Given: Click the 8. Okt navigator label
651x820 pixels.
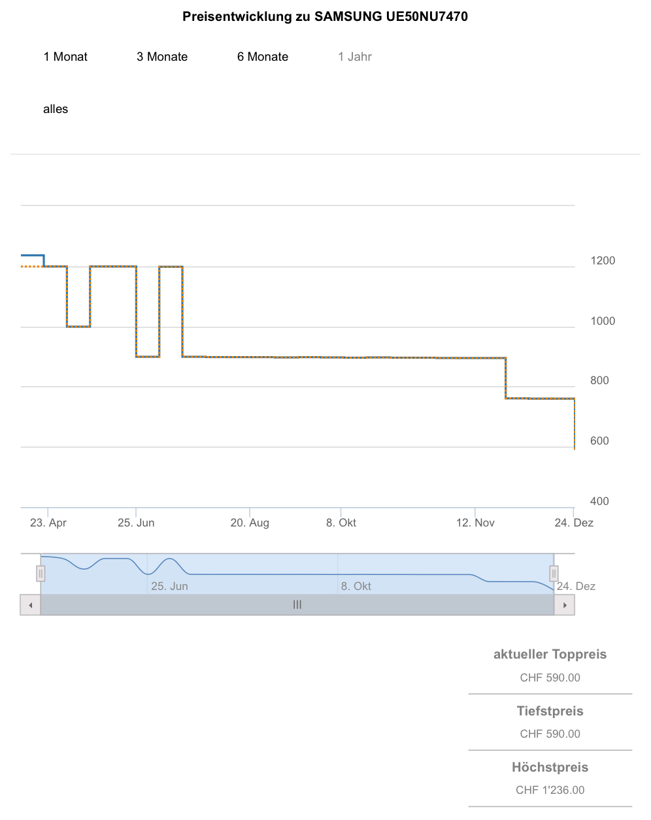Looking at the screenshot, I should point(356,586).
